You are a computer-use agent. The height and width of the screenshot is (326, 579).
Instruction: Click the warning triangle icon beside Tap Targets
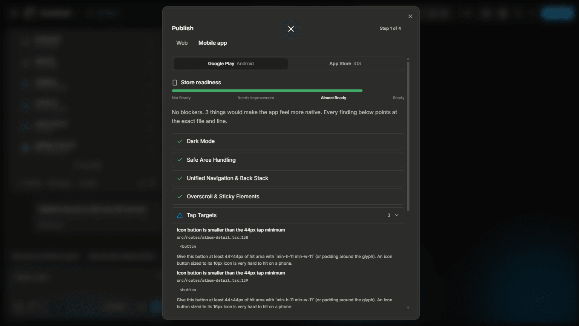point(180,215)
